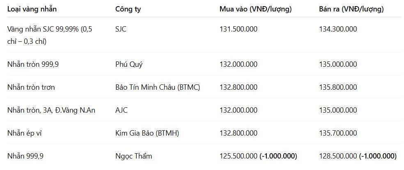The image size is (404, 170).
Task: Click SJC buy price 131.500.000
Action: coord(239,29)
